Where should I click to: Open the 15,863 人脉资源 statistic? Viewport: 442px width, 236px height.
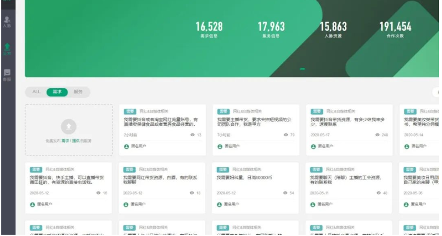tap(333, 29)
